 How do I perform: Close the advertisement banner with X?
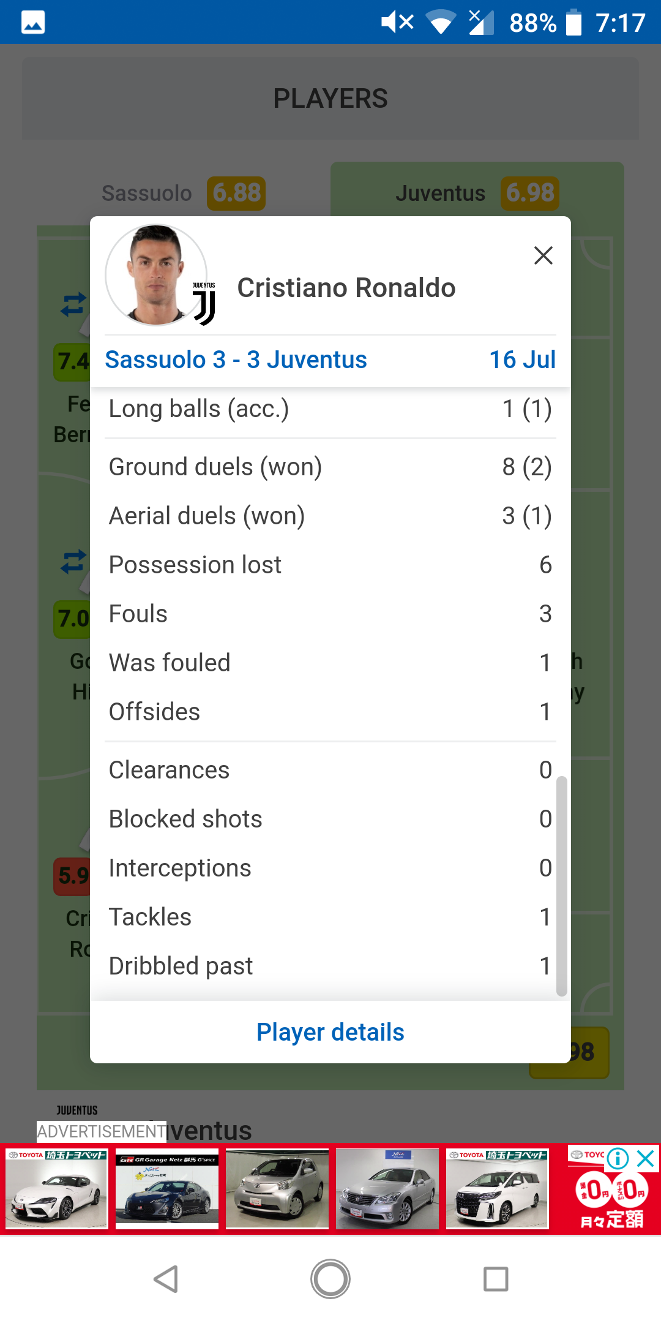(646, 1158)
